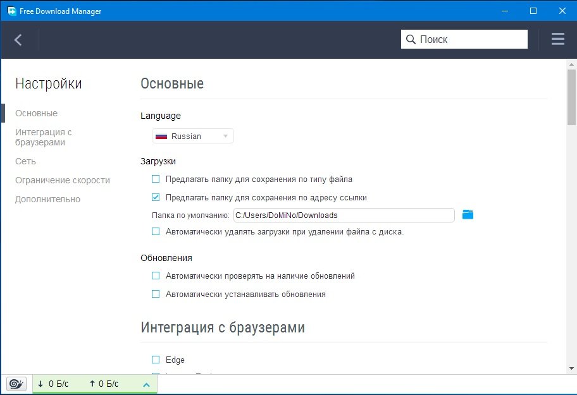Viewport: 577px width, 395px height.
Task: Select Сеть in settings sidebar
Action: [25, 161]
